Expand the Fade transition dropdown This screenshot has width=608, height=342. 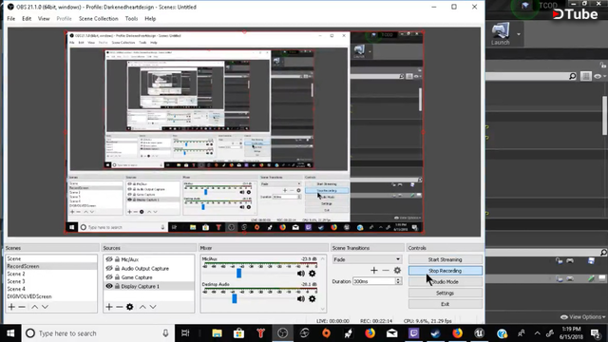pyautogui.click(x=367, y=259)
